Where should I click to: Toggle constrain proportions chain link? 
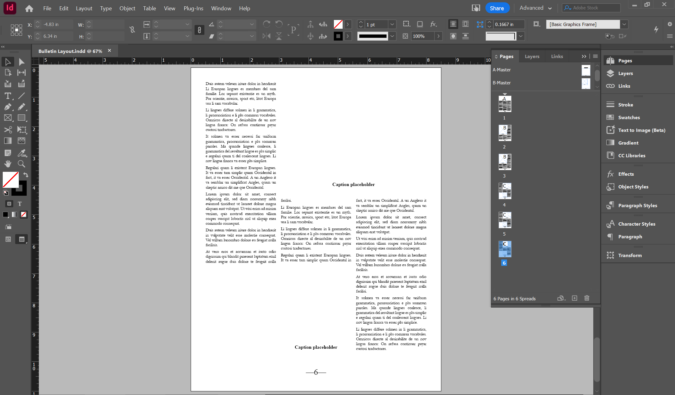click(132, 30)
